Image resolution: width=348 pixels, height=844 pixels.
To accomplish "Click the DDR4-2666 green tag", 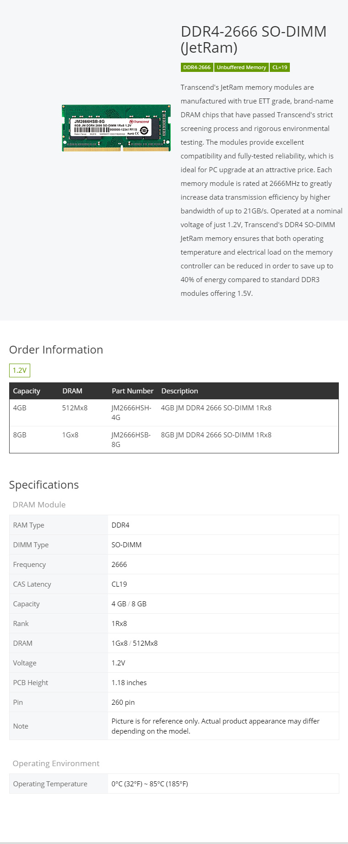I will point(197,67).
